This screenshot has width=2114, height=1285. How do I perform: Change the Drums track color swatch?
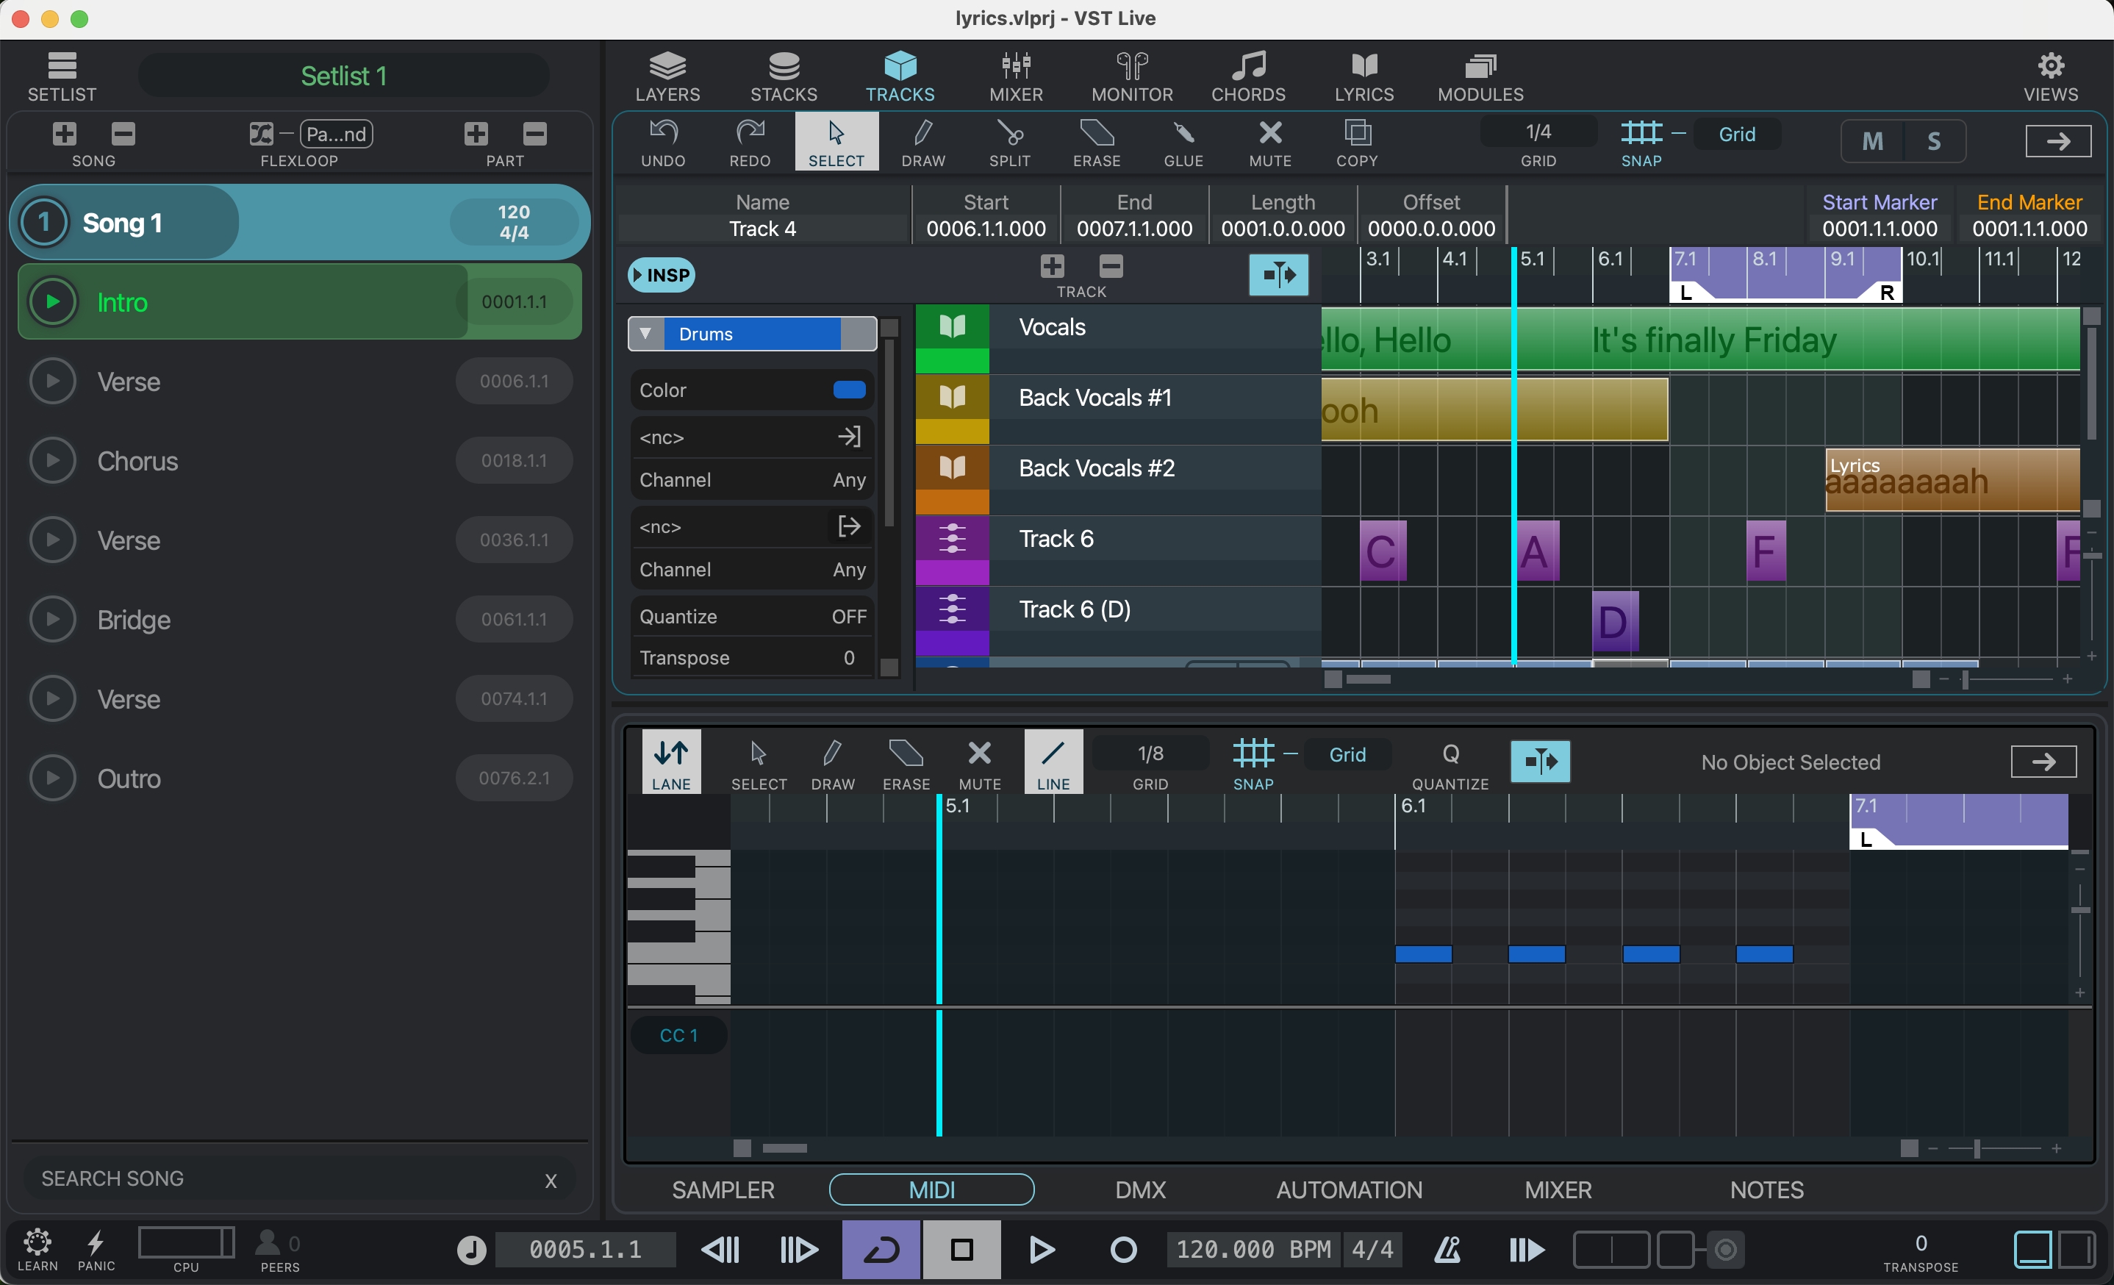pyautogui.click(x=848, y=390)
